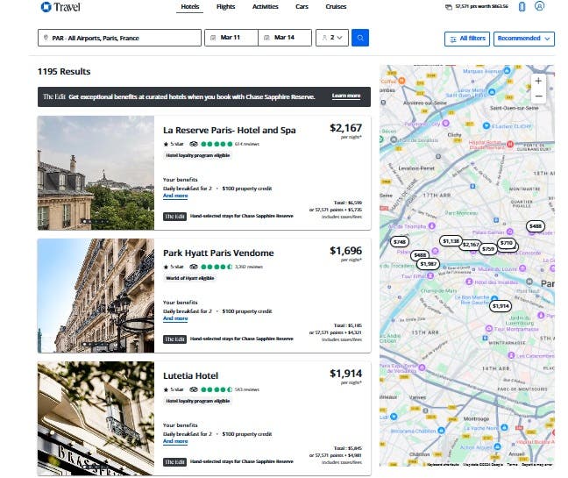Edit the Paris destination field
Viewport: 568px width, 478px height.
119,38
